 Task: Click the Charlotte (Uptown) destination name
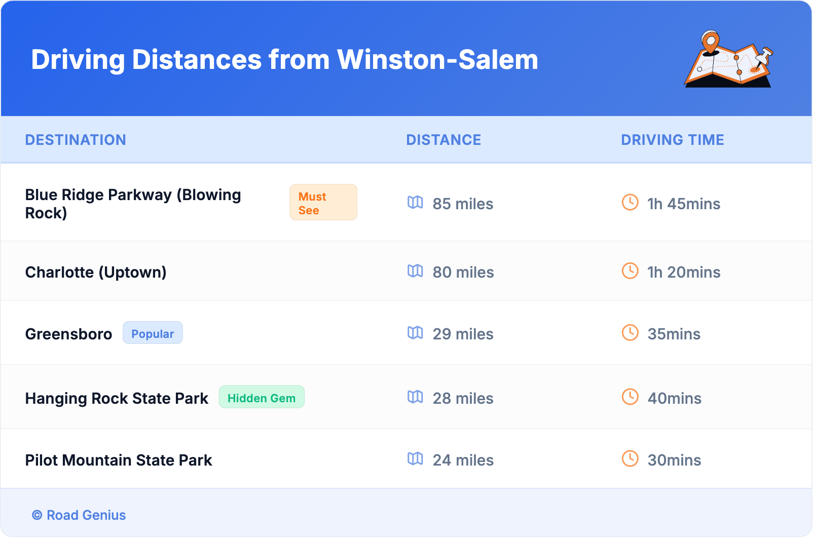point(96,272)
